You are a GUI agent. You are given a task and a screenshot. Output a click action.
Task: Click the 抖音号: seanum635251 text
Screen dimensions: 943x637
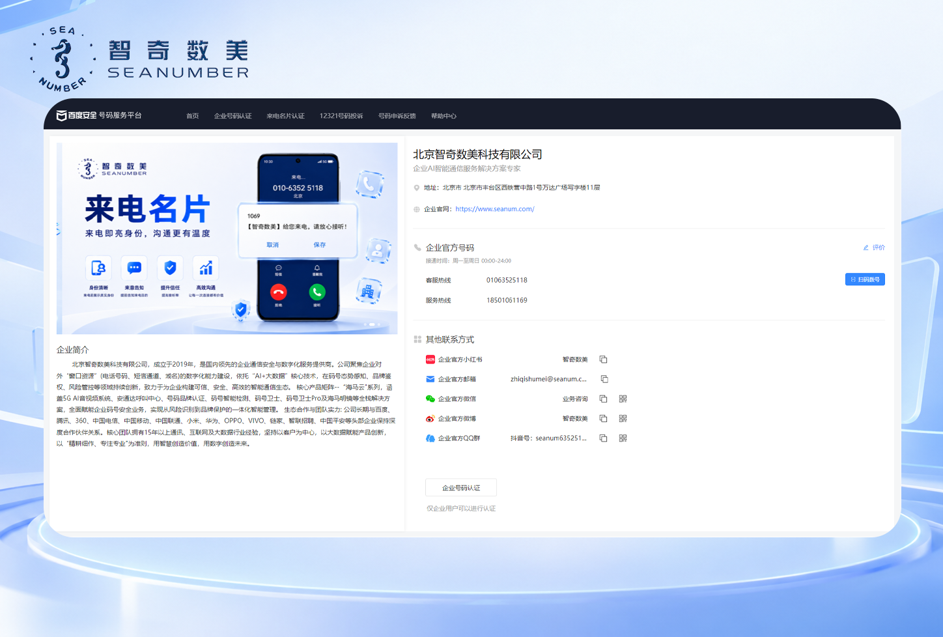click(548, 438)
